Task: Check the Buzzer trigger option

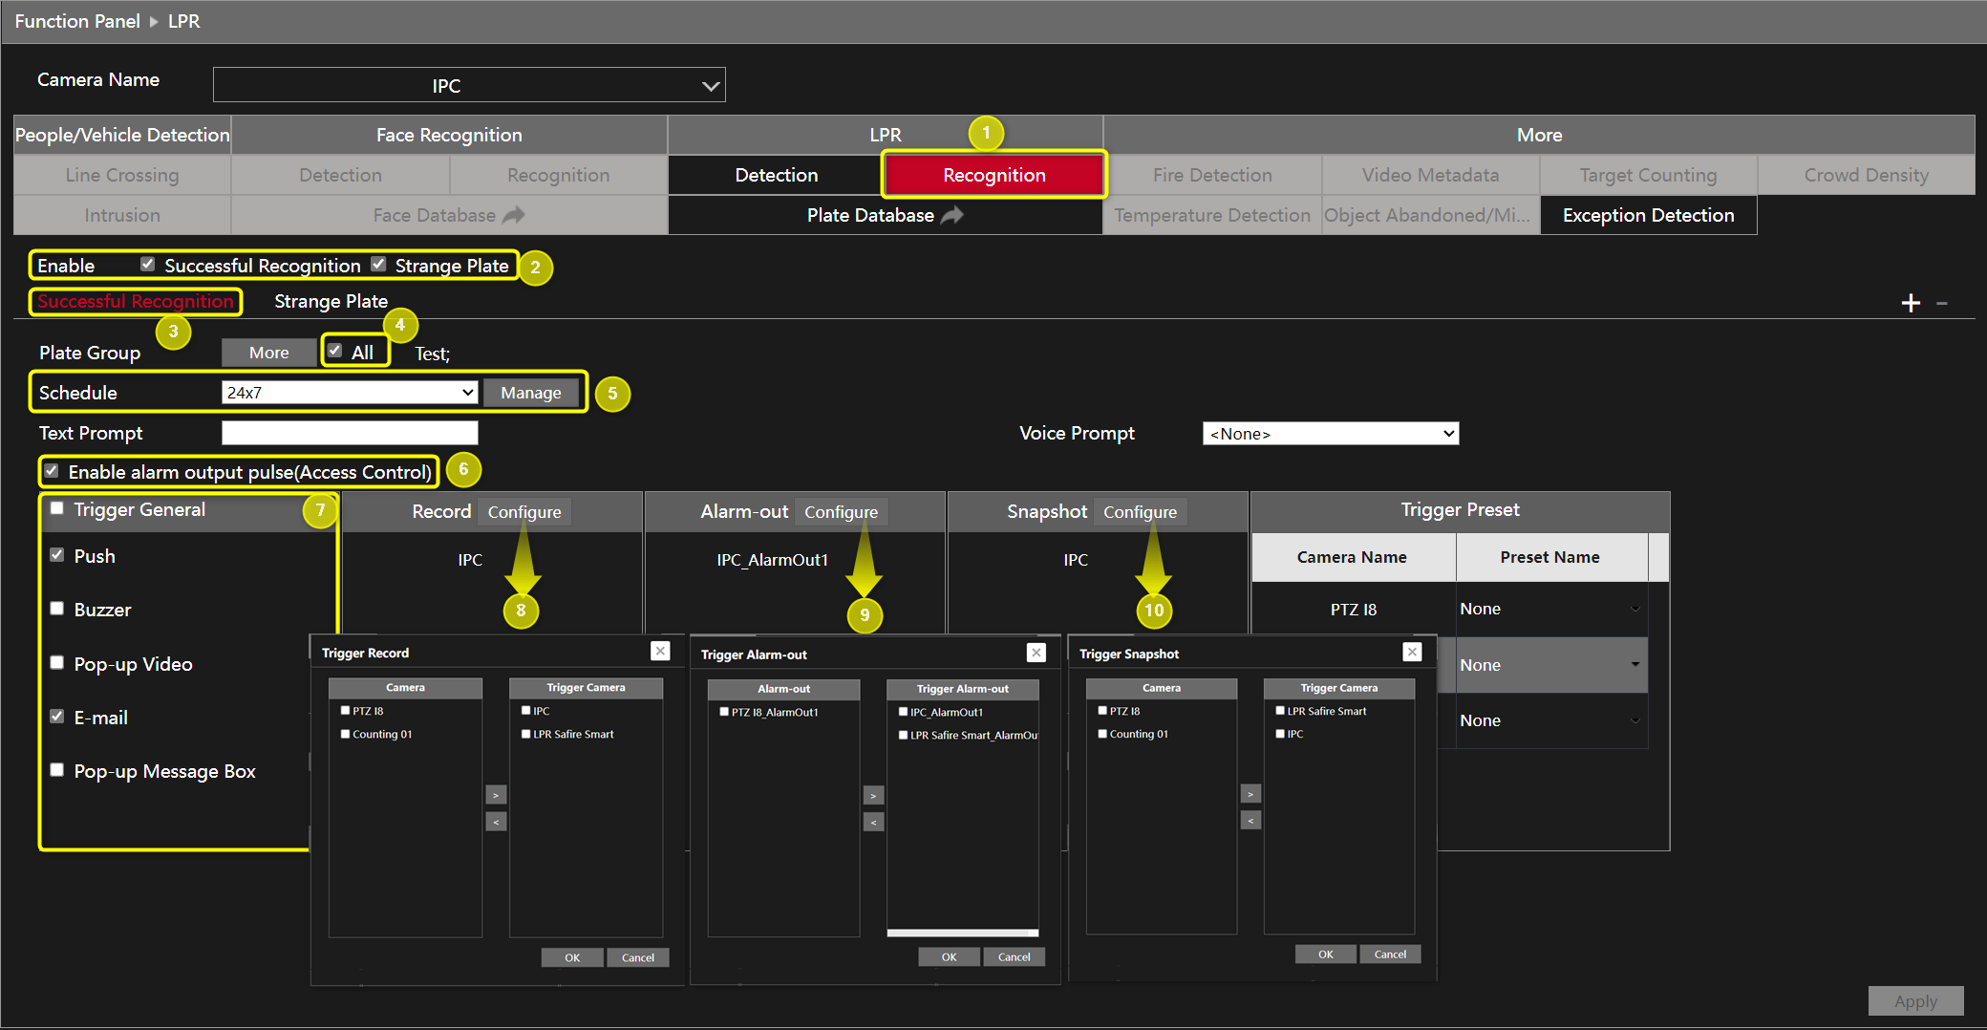Action: (x=56, y=608)
